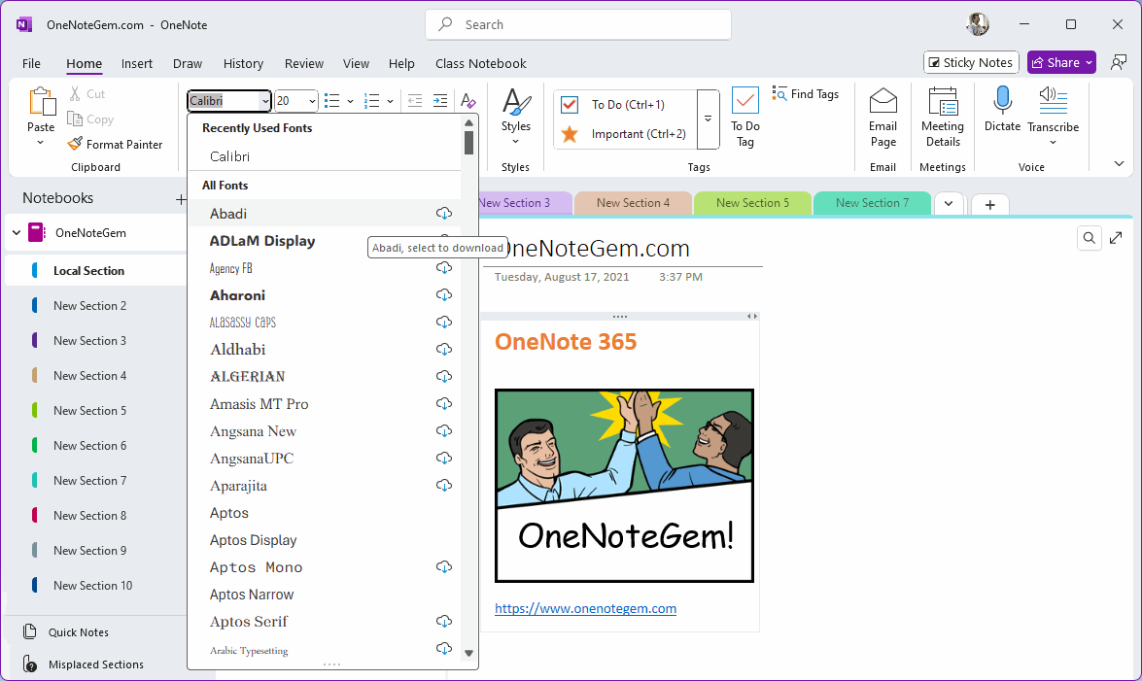Expand page to full view
Viewport: 1142px width, 681px height.
(x=1116, y=238)
